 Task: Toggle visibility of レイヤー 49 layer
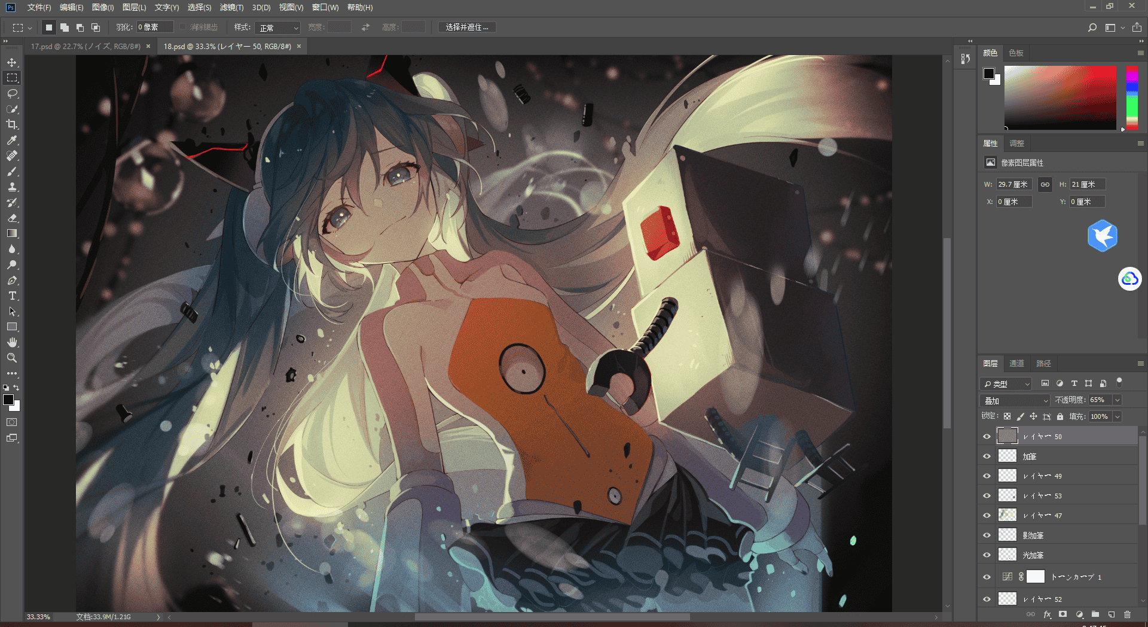pos(987,476)
